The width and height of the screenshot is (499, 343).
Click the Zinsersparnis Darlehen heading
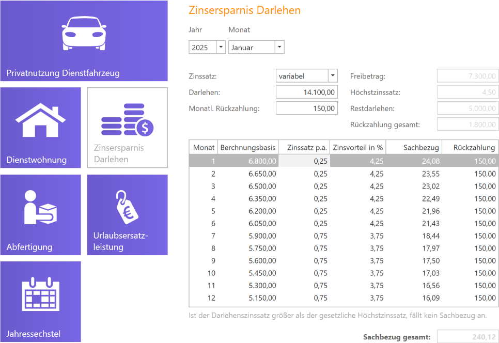(x=245, y=10)
